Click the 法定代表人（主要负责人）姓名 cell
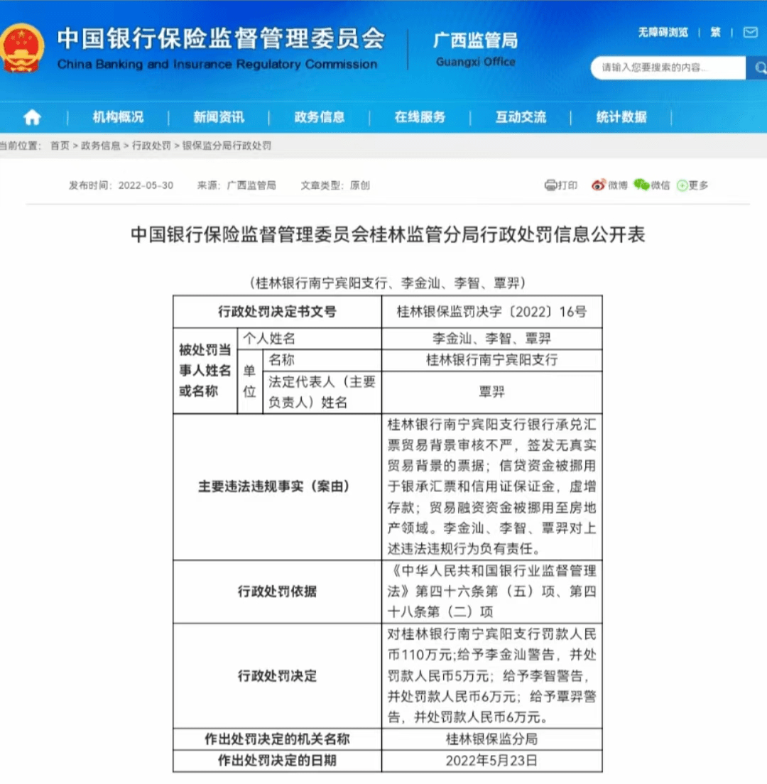Image resolution: width=767 pixels, height=784 pixels. point(322,392)
